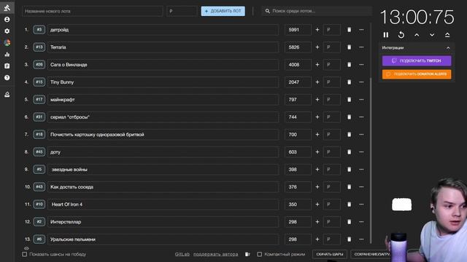Enable Показать шансы на победу checkbox
The height and width of the screenshot is (262, 467).
point(24,254)
